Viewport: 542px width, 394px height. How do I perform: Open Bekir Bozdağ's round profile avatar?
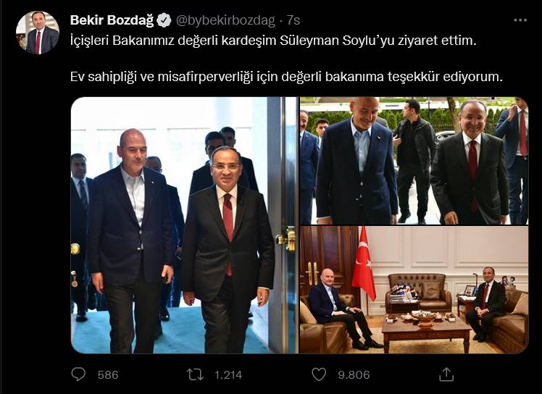point(38,33)
